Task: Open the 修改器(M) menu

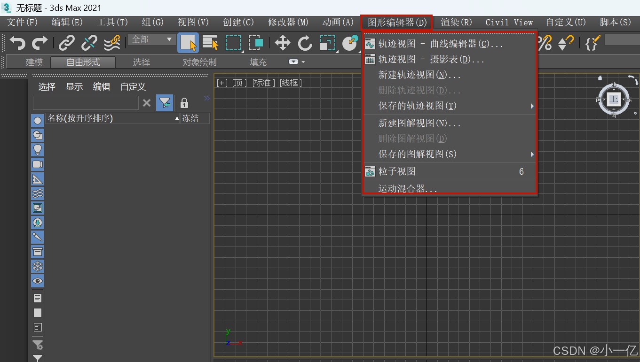Action: pos(288,22)
